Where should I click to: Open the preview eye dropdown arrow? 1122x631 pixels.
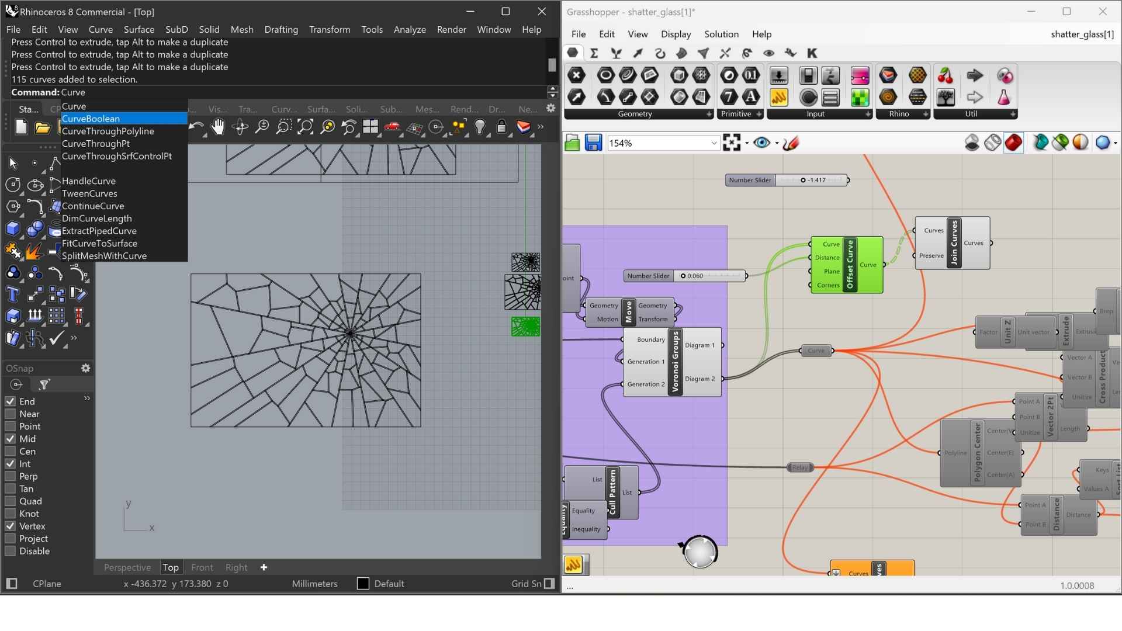777,144
